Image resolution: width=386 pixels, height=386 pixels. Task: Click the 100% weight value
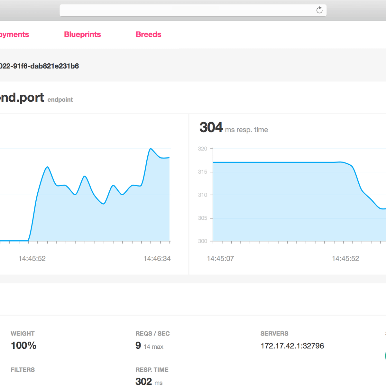[23, 345]
